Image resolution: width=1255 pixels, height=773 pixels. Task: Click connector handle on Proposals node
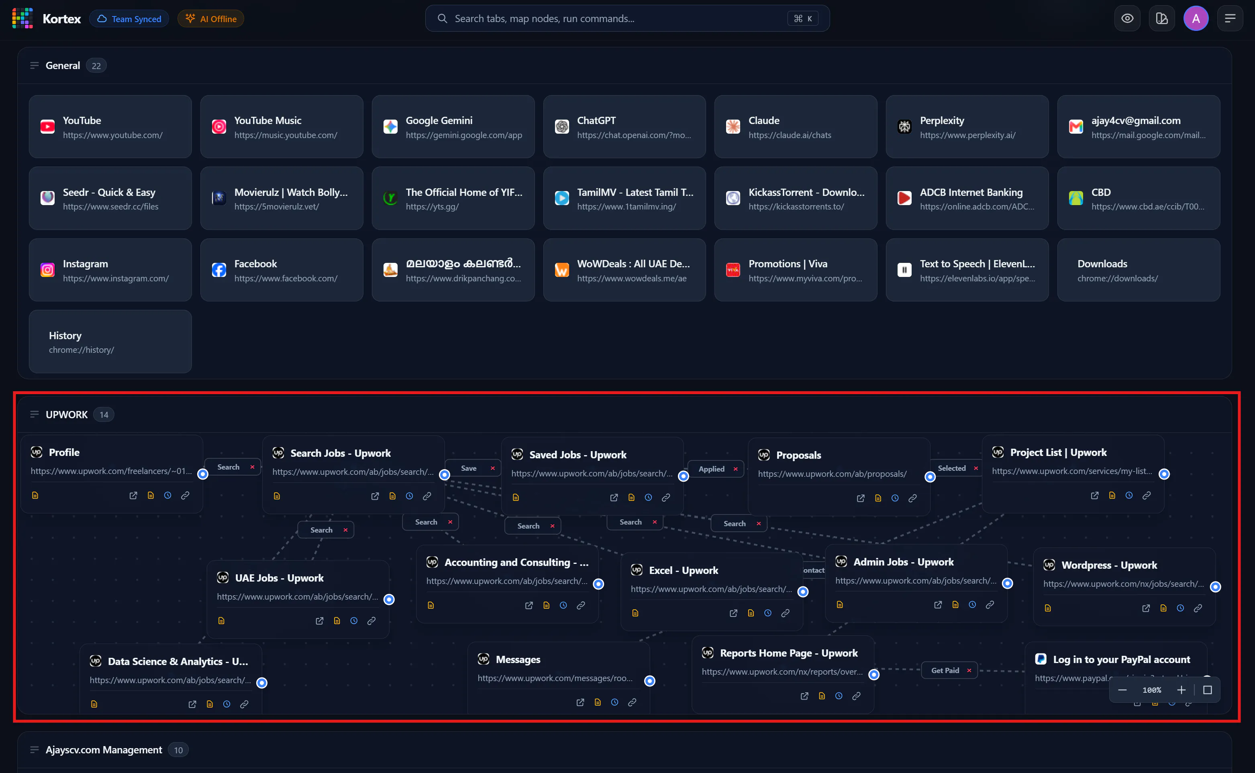pos(930,476)
